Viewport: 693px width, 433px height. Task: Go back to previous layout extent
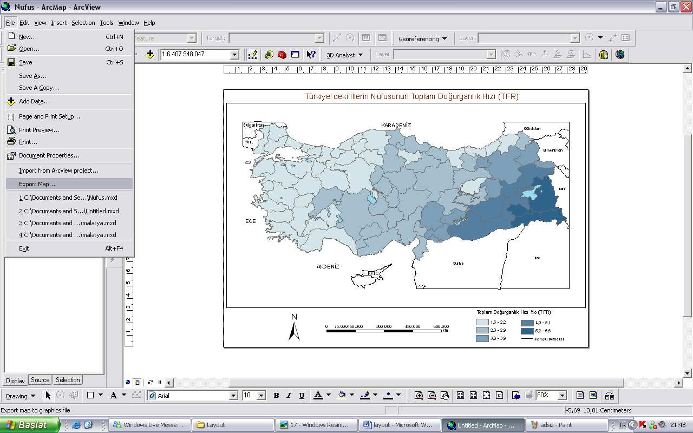tap(516, 396)
